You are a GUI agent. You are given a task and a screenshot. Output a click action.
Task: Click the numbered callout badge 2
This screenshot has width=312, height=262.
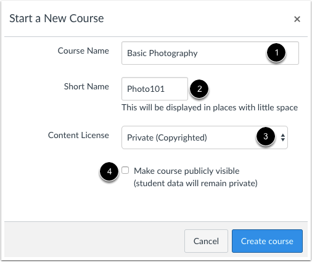point(199,89)
